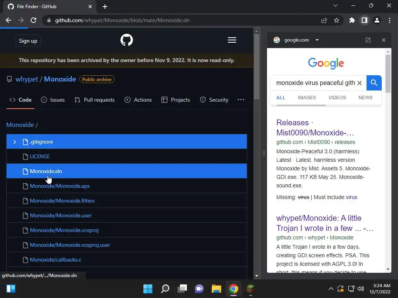Screen dimensions: 398x298
Task: Switch to the Projects tab
Action: coord(176,100)
